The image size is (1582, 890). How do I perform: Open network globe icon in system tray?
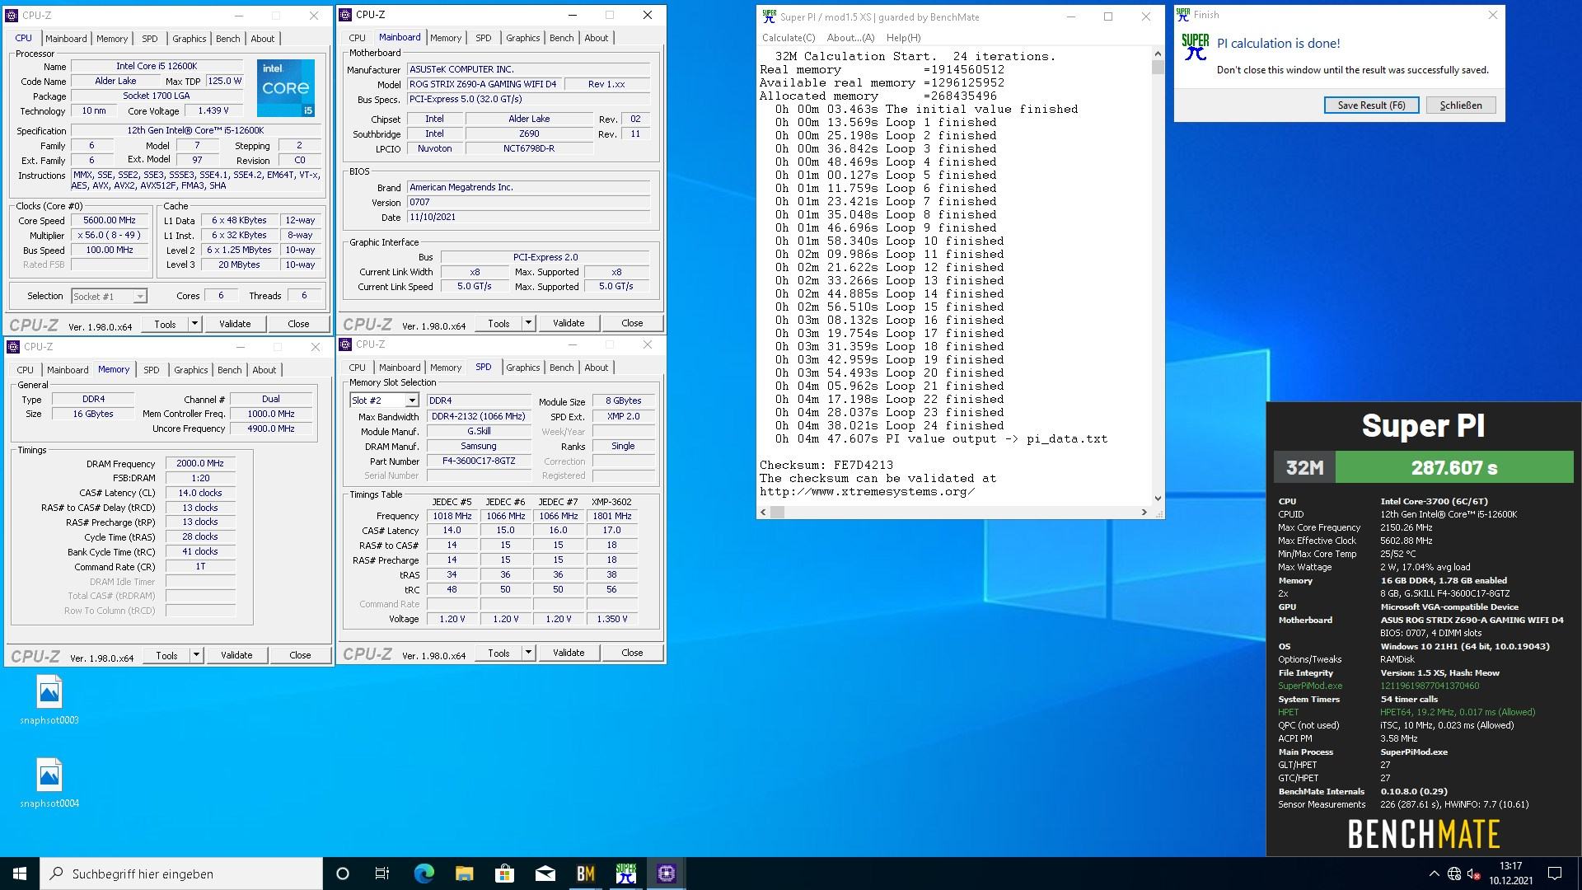(1454, 874)
